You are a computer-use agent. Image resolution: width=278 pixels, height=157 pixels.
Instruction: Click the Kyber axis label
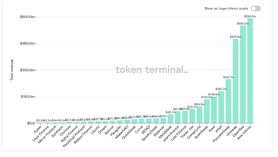point(38,129)
